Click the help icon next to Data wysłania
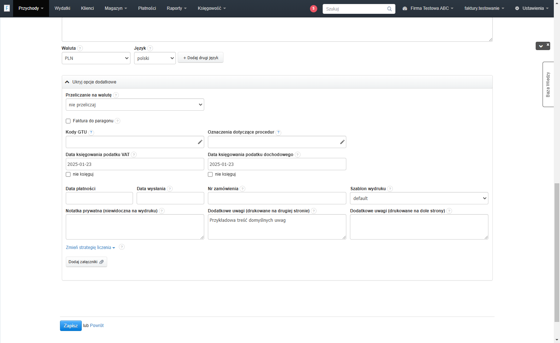The height and width of the screenshot is (343, 560). [170, 189]
